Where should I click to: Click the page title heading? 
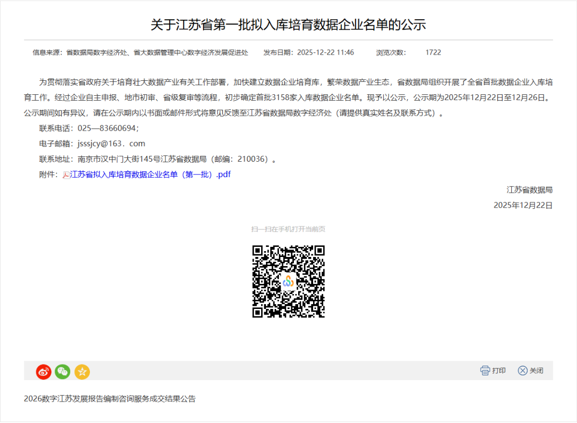click(288, 25)
